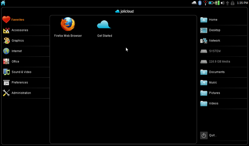This screenshot has height=146, width=249.
Task: Open the Administration tools category
Action: pyautogui.click(x=26, y=93)
